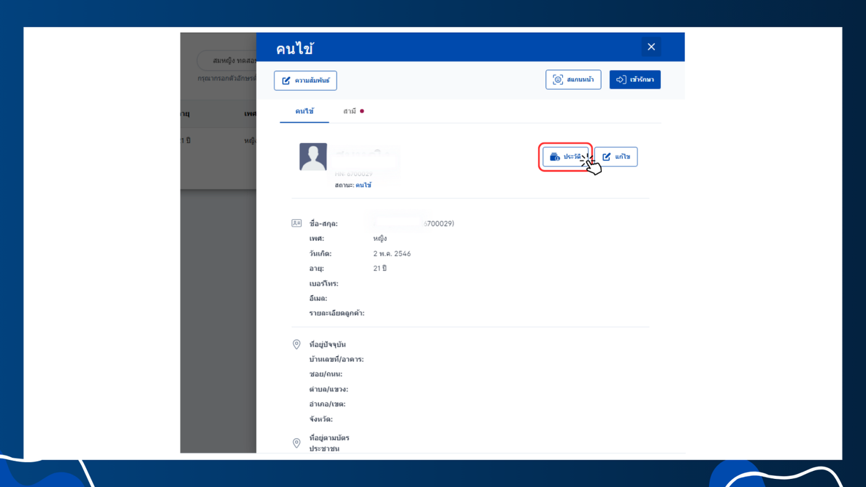
Task: Click the location pin beside ที่อยู่ปัจจุบัน
Action: coord(296,345)
